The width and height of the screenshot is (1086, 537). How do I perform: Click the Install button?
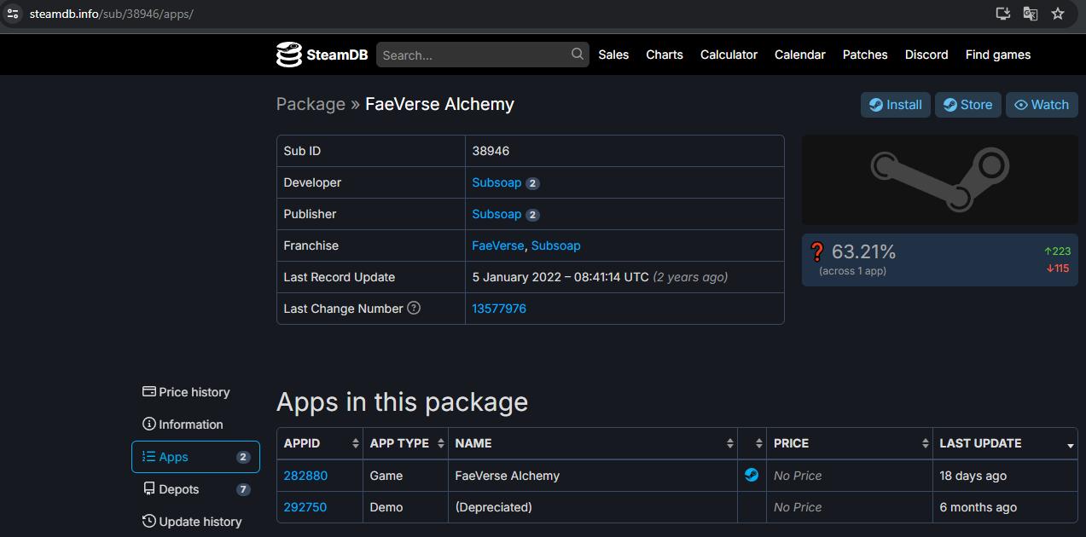click(895, 105)
